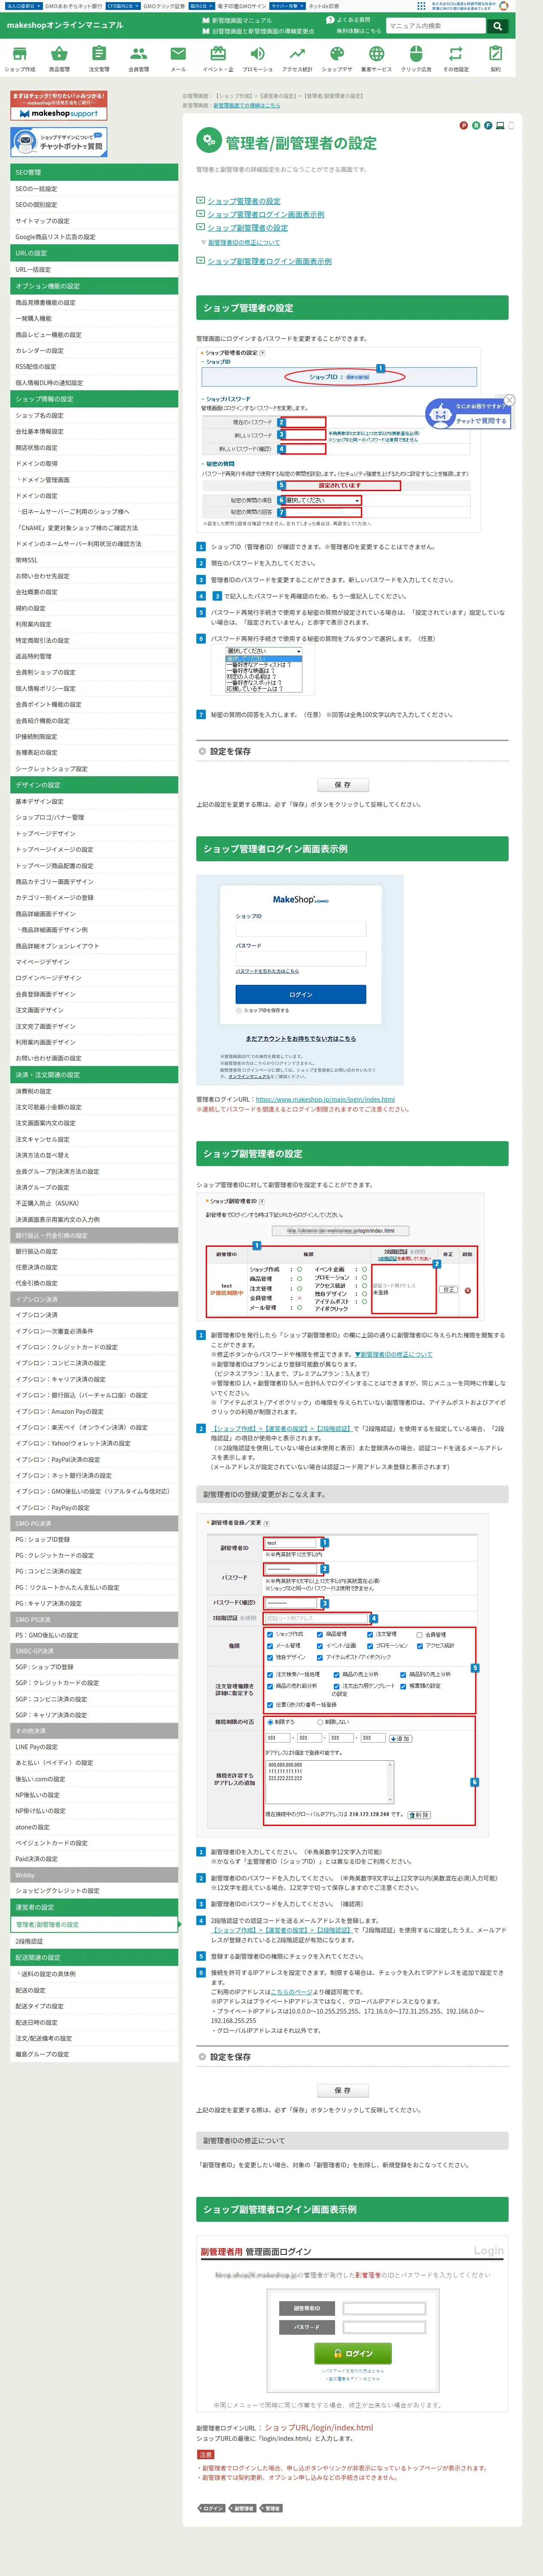
Task: Click the ログイン tag at page bottom
Action: [x=212, y=2509]
